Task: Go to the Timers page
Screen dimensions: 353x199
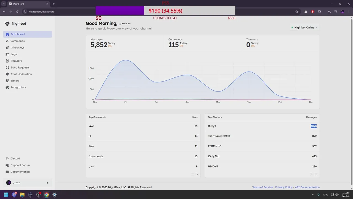Action: tap(27, 81)
